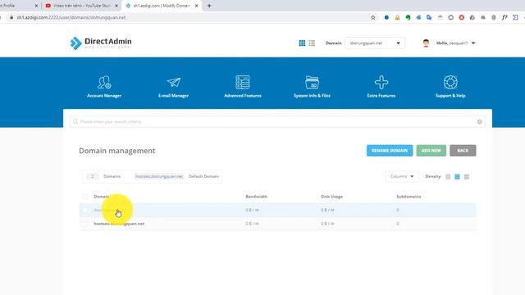This screenshot has width=525, height=295.
Task: Open the Domain selector dropdown
Action: 375,43
